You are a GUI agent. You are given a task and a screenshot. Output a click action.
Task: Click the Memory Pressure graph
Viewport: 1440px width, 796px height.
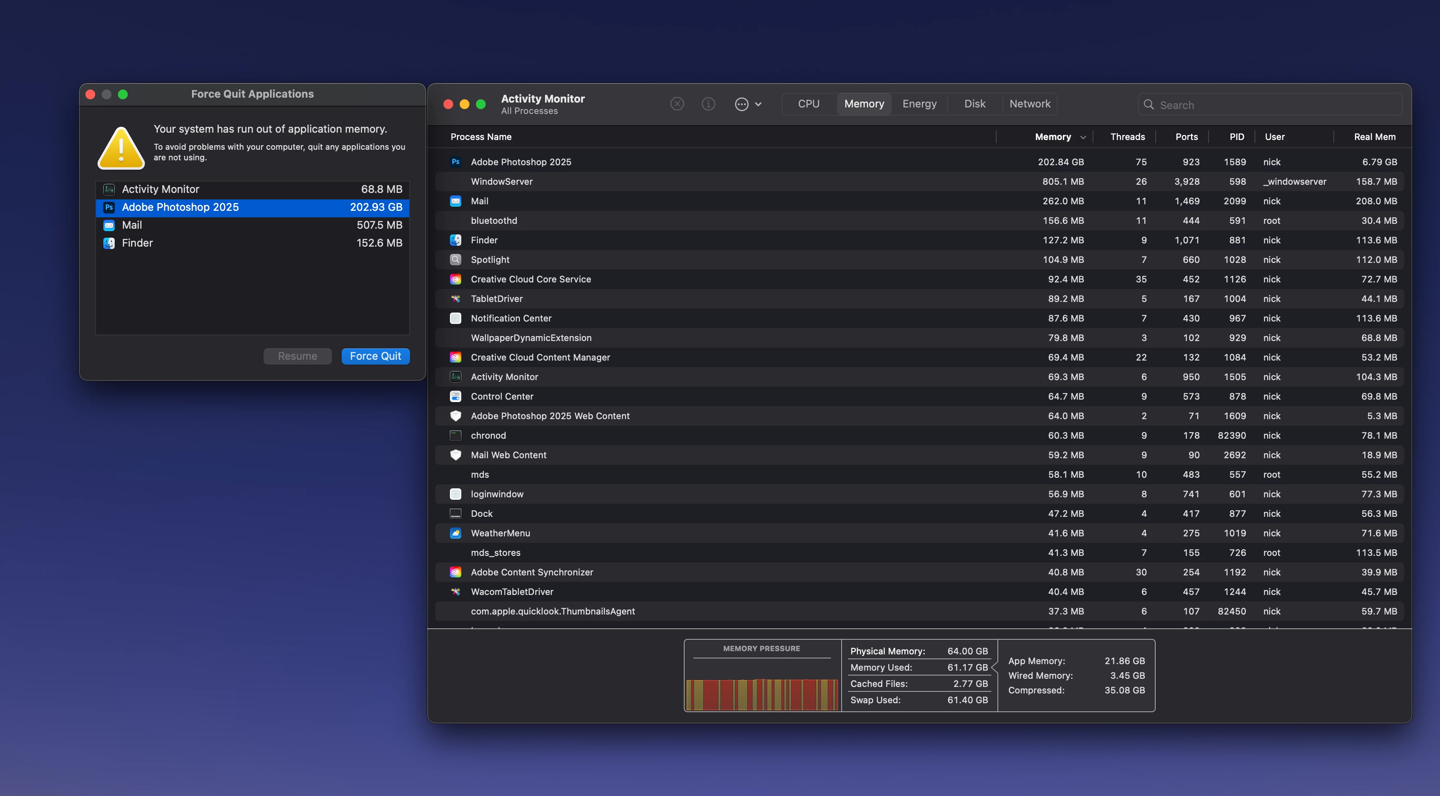pyautogui.click(x=761, y=694)
